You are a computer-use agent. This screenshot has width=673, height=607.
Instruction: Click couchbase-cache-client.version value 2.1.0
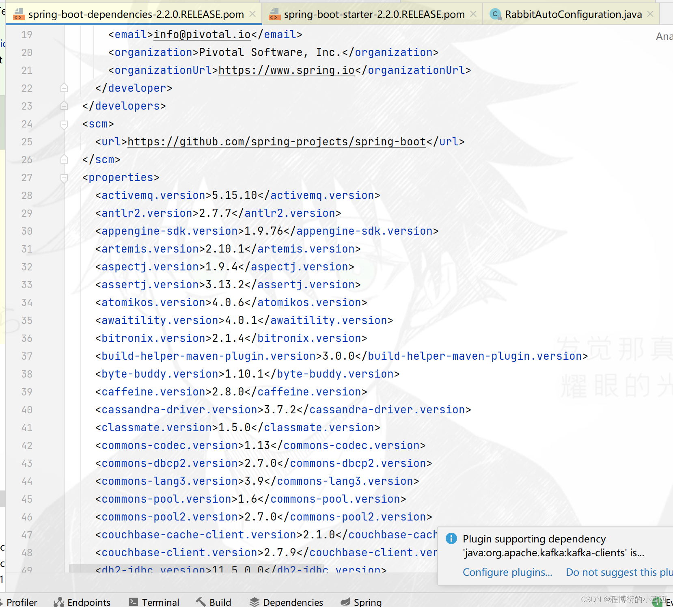(319, 535)
